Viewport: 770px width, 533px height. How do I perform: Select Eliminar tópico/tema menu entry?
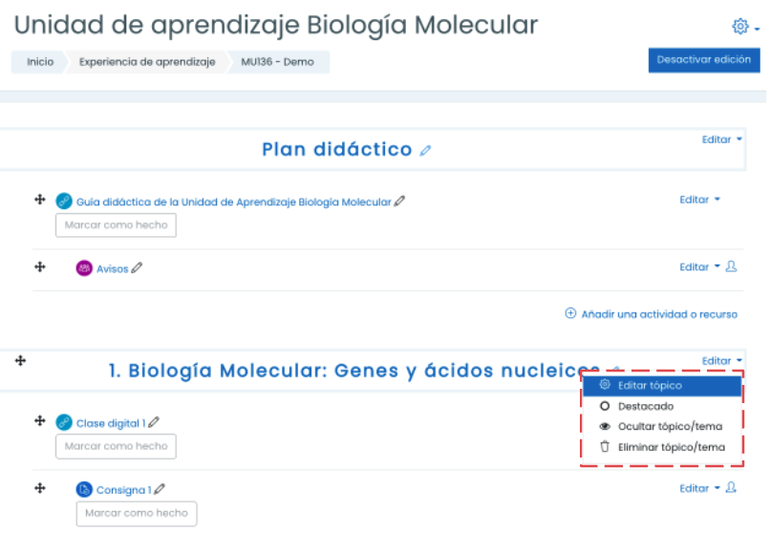coord(661,447)
